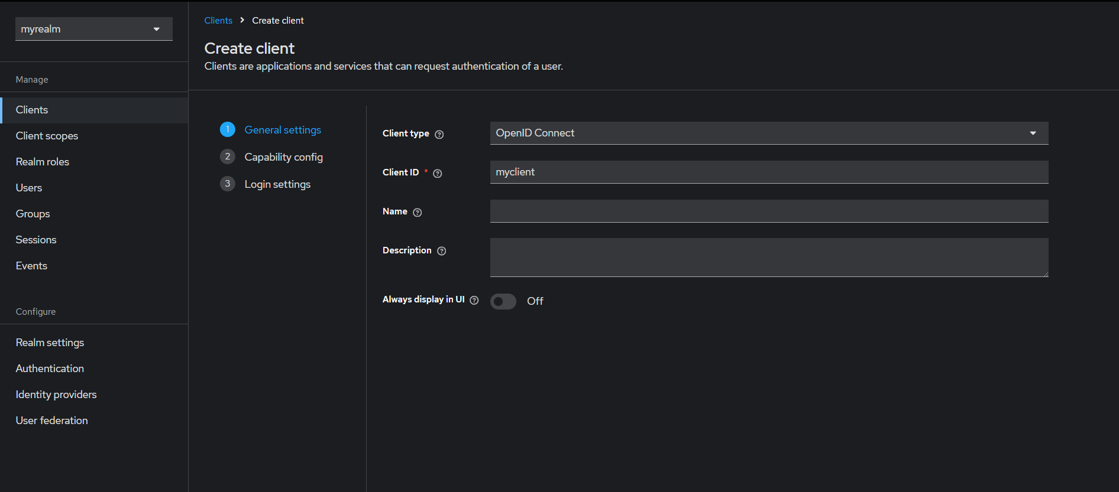
Task: Toggle the Always display in UI switch
Action: click(503, 301)
